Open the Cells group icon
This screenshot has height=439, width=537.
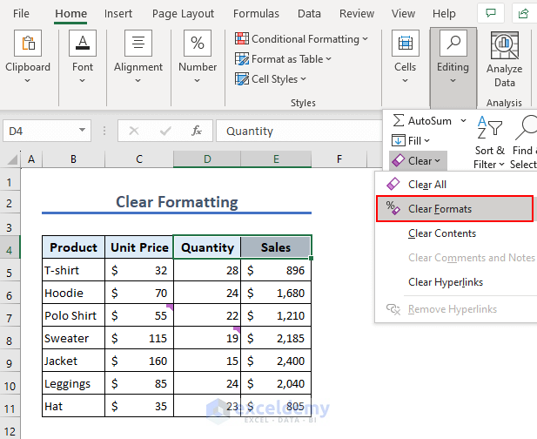[406, 44]
